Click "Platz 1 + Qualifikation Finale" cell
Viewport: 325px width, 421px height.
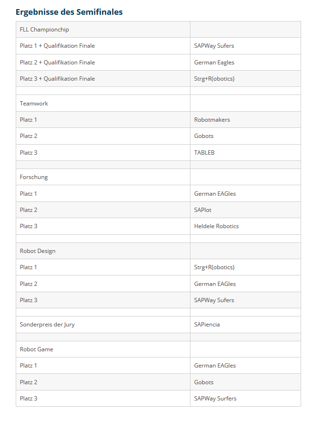pos(57,46)
